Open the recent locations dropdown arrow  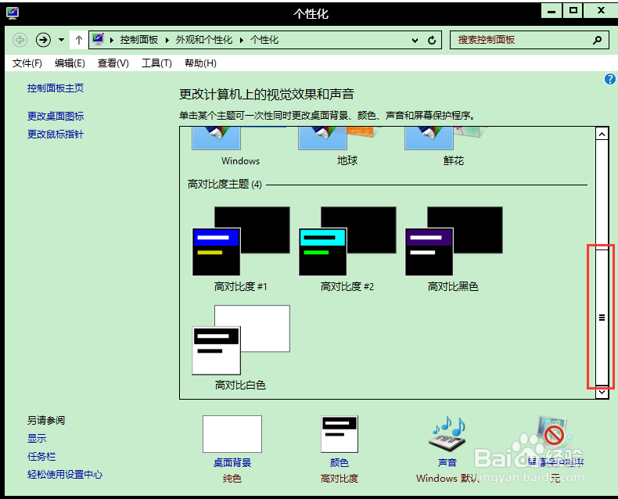[61, 40]
